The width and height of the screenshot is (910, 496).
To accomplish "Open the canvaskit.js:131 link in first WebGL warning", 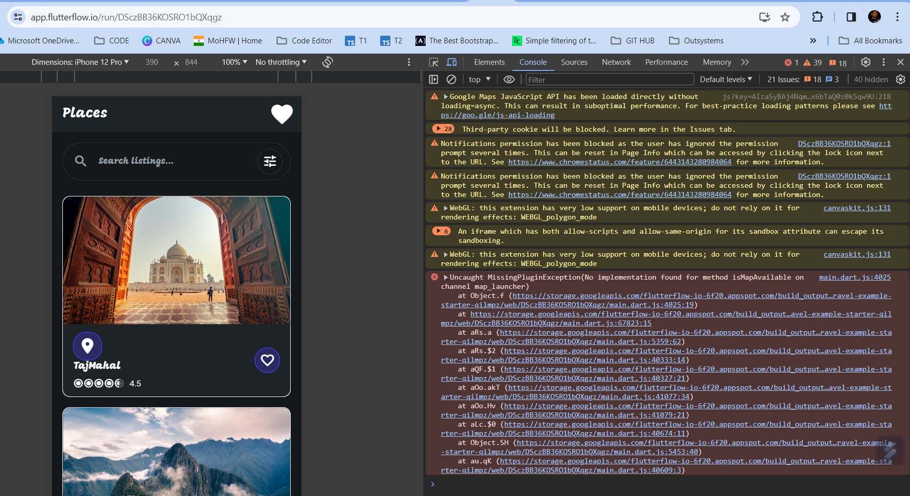I will [857, 208].
